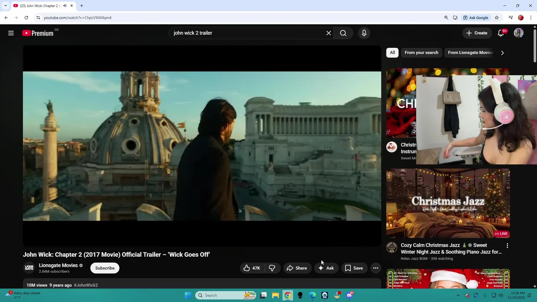Start voice search with the microphone
537x302 pixels.
[x=364, y=33]
